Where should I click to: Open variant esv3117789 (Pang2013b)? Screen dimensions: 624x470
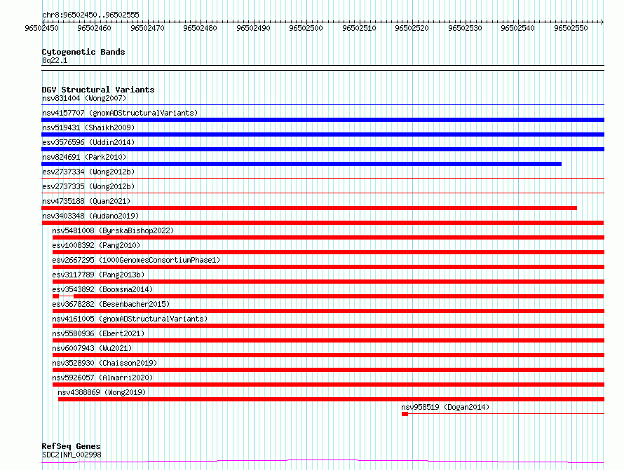[x=98, y=275]
